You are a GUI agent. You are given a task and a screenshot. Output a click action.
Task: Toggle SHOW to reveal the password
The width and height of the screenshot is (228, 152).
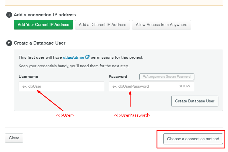[184, 86]
